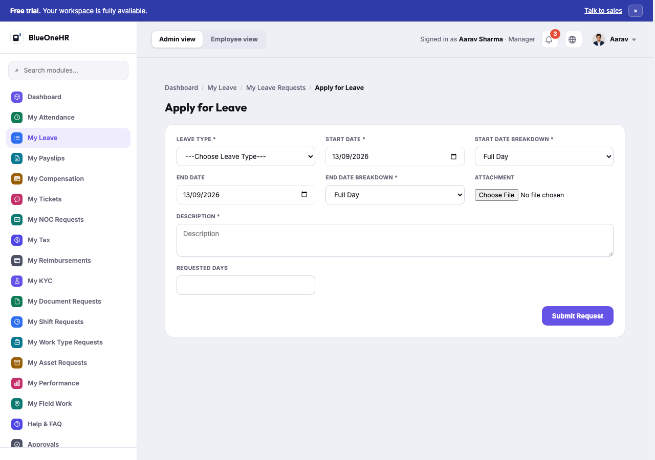This screenshot has height=460, width=655.
Task: Click the My KYC person icon
Action: tap(17, 281)
